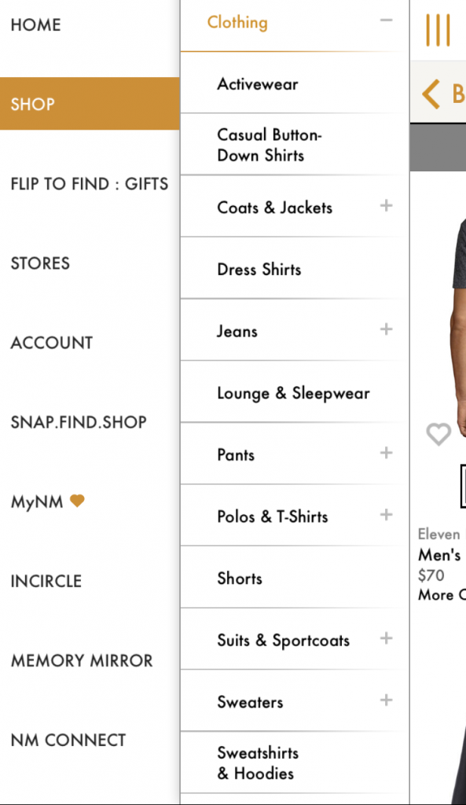Image resolution: width=466 pixels, height=805 pixels.
Task: Open FLIP TO FIND : GIFTS
Action: tap(90, 184)
